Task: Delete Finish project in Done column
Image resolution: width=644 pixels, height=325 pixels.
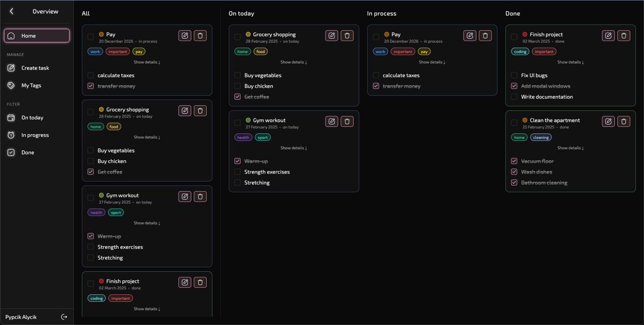Action: tap(624, 36)
